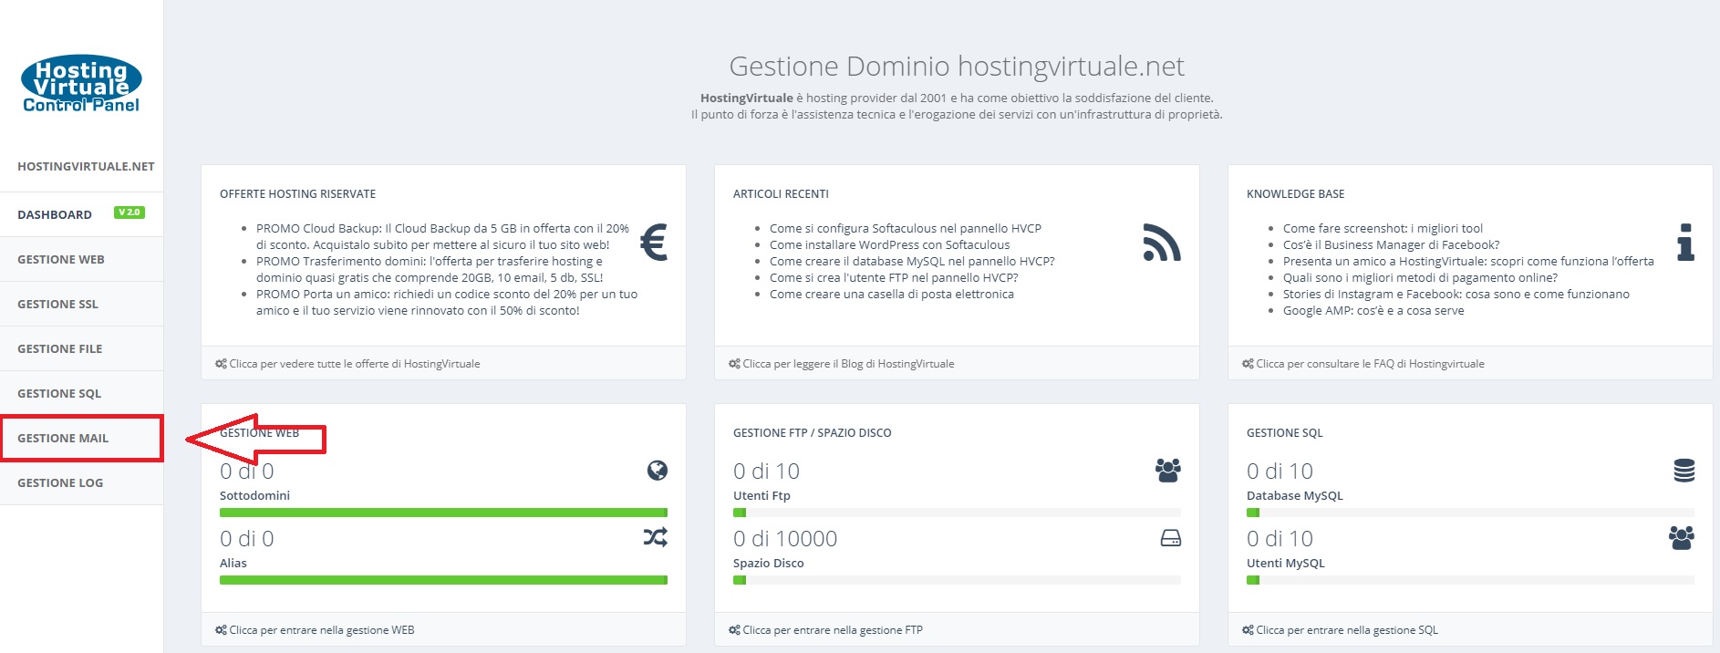1720x653 pixels.
Task: Open GESTIONE SSL in the sidebar
Action: tap(81, 304)
